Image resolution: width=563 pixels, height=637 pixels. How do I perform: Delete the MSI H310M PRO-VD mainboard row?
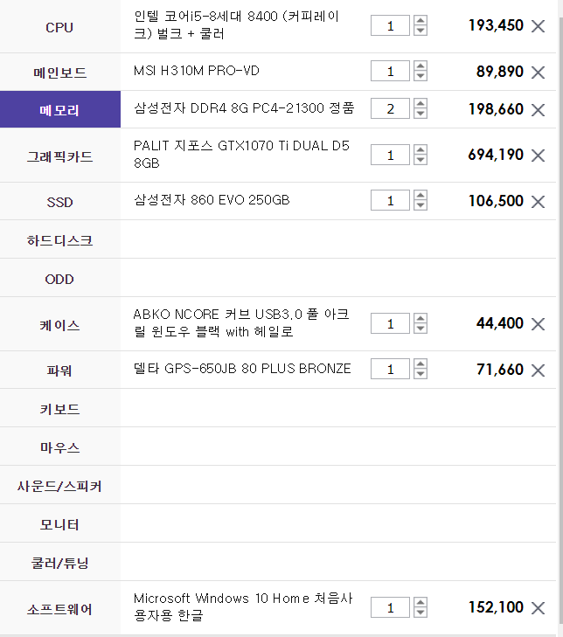(539, 73)
